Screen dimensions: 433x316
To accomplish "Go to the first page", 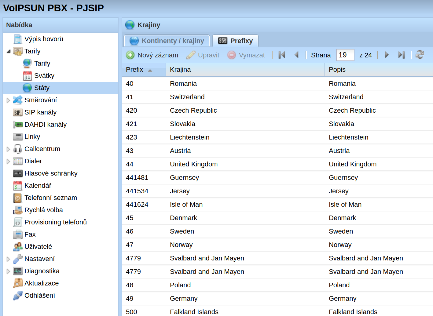I will click(x=282, y=55).
